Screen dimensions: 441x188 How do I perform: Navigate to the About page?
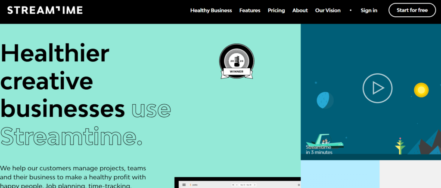click(300, 10)
